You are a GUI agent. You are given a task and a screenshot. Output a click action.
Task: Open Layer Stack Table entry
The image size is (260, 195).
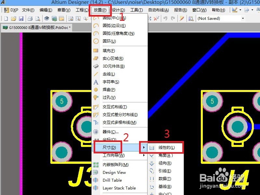117,188
